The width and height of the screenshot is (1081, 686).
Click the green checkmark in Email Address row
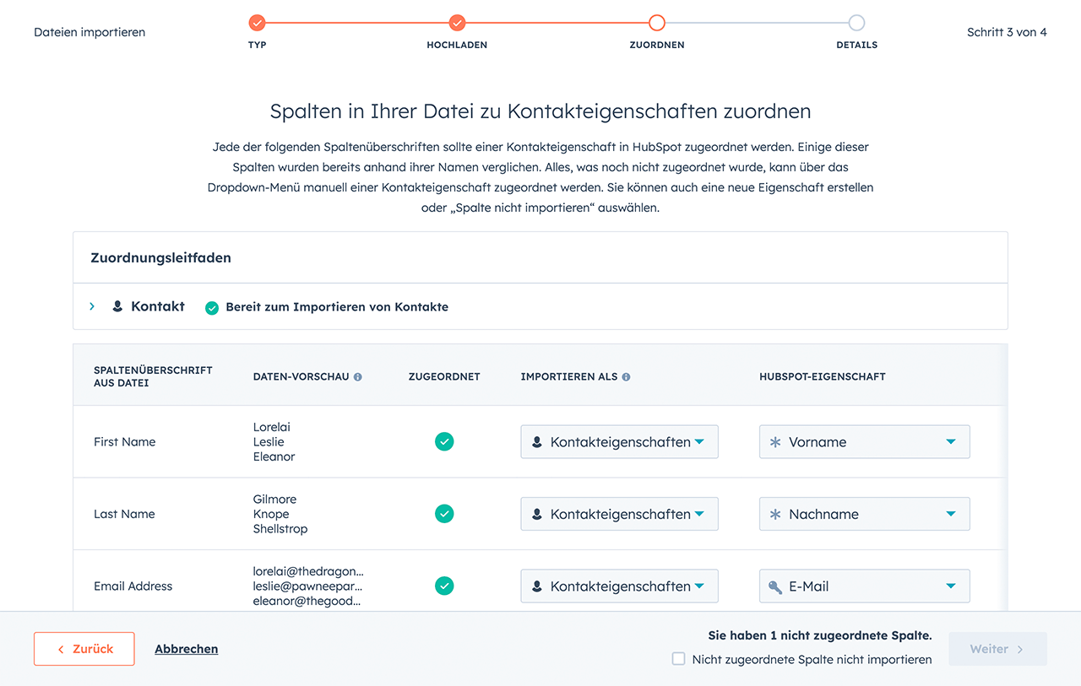(444, 586)
